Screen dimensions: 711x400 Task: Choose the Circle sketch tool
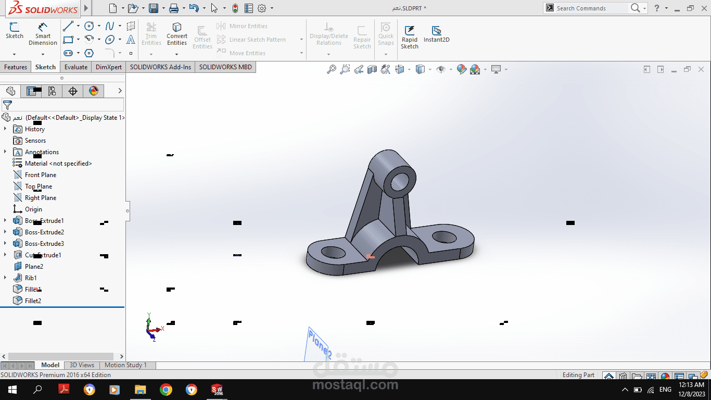coord(90,26)
